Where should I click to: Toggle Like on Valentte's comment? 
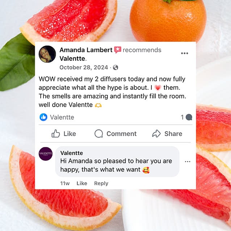click(82, 183)
